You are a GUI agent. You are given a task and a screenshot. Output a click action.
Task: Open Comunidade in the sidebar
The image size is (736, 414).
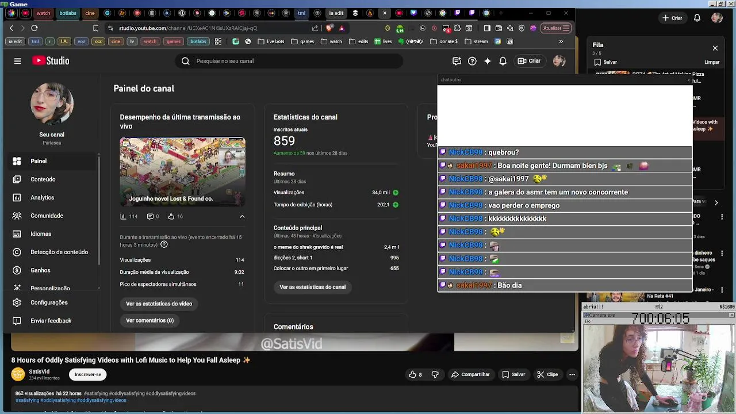(52, 216)
